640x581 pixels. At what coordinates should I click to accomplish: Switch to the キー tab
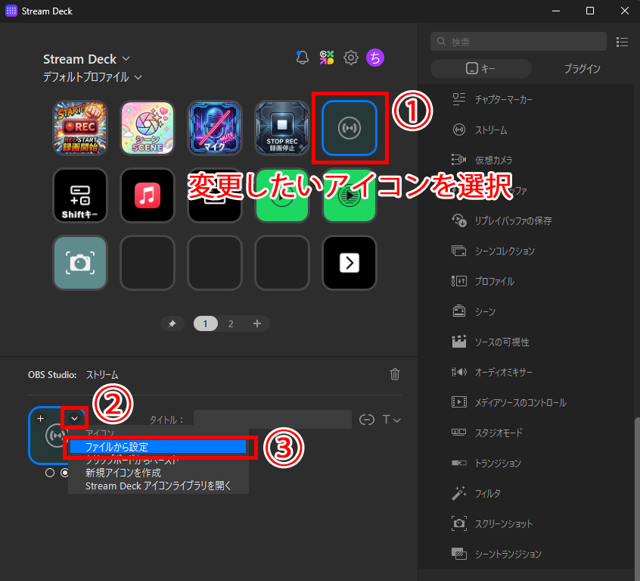pos(481,68)
